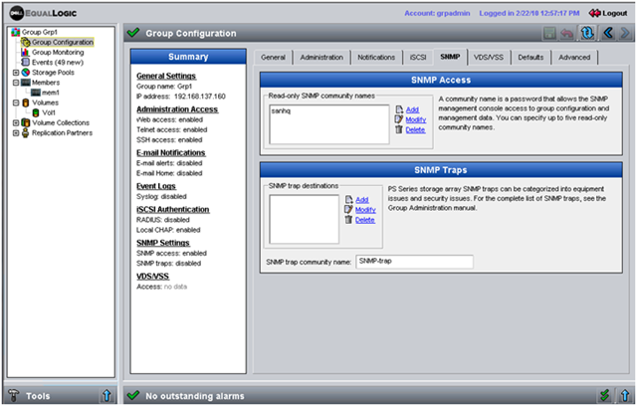Navigate forward with the right arrow
This screenshot has height=406, width=637.
point(625,33)
